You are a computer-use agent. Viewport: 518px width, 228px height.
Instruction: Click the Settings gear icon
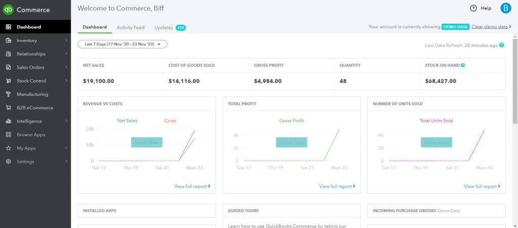(x=9, y=162)
